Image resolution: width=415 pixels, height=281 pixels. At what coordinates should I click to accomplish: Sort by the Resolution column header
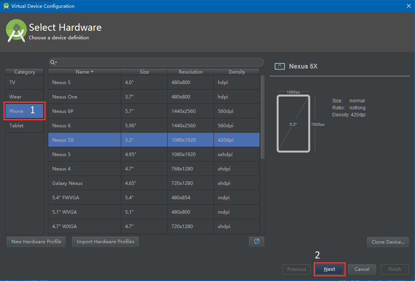(191, 72)
